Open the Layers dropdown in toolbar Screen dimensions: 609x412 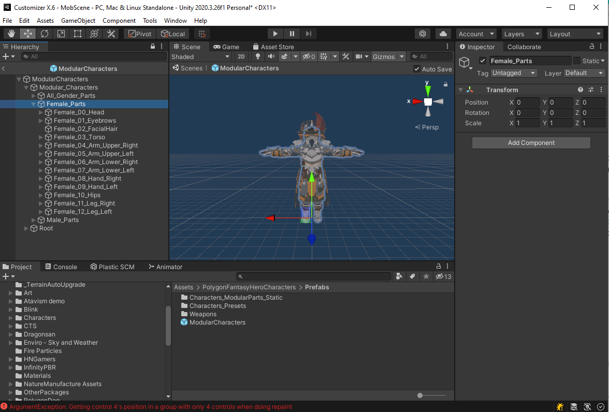click(x=521, y=34)
